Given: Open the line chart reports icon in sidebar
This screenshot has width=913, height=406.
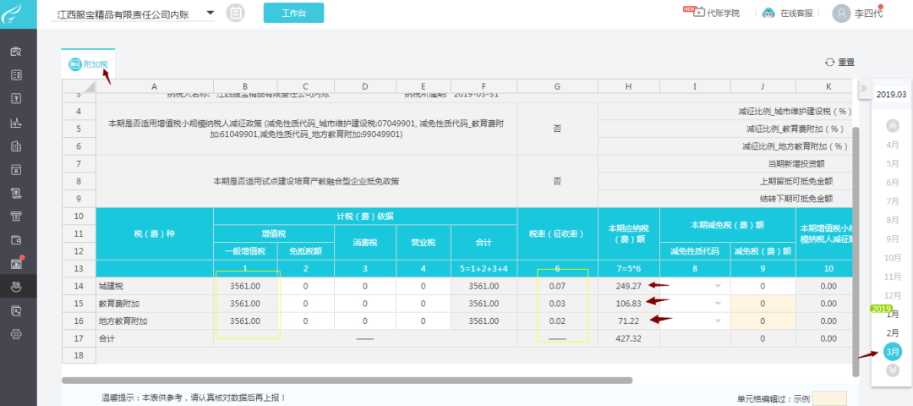Looking at the screenshot, I should 16,123.
